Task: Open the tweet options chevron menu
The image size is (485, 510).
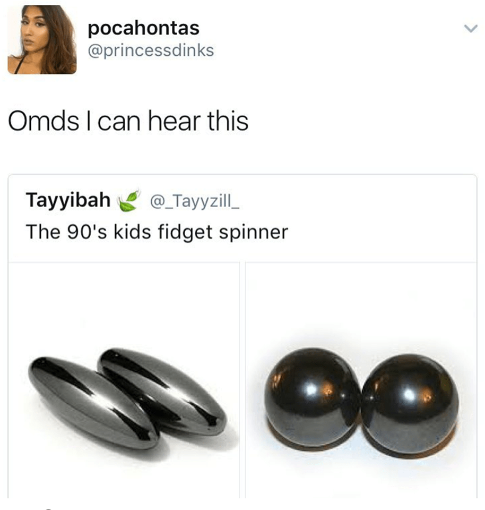Action: [470, 29]
